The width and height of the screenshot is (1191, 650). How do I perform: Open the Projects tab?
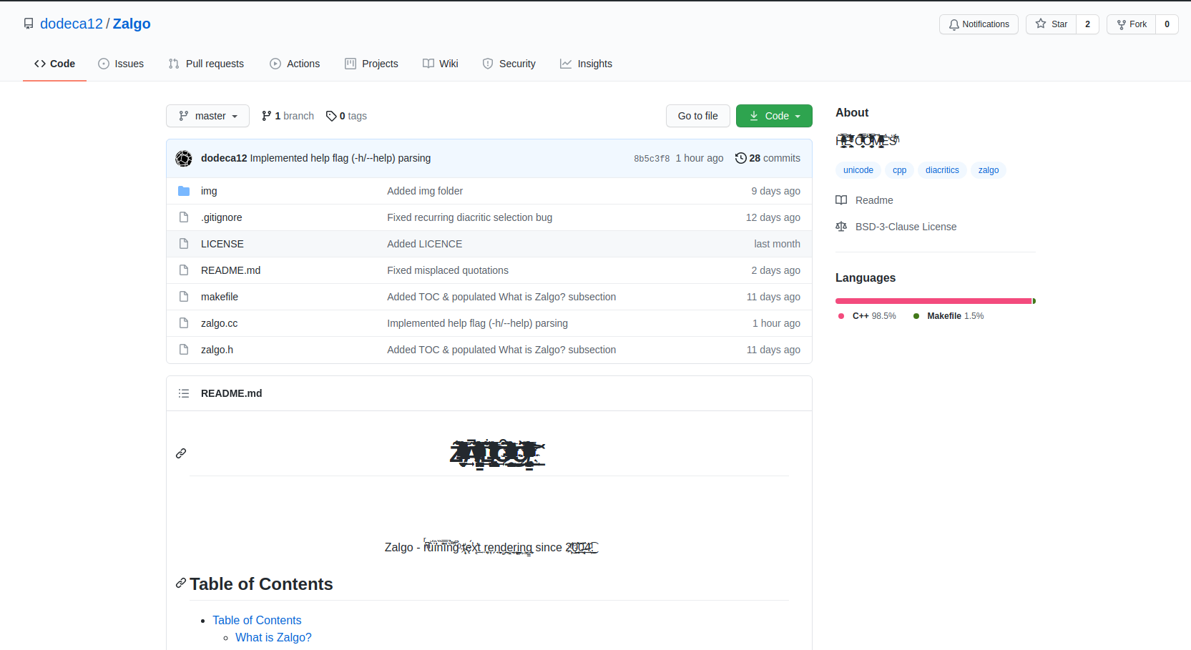pos(371,64)
